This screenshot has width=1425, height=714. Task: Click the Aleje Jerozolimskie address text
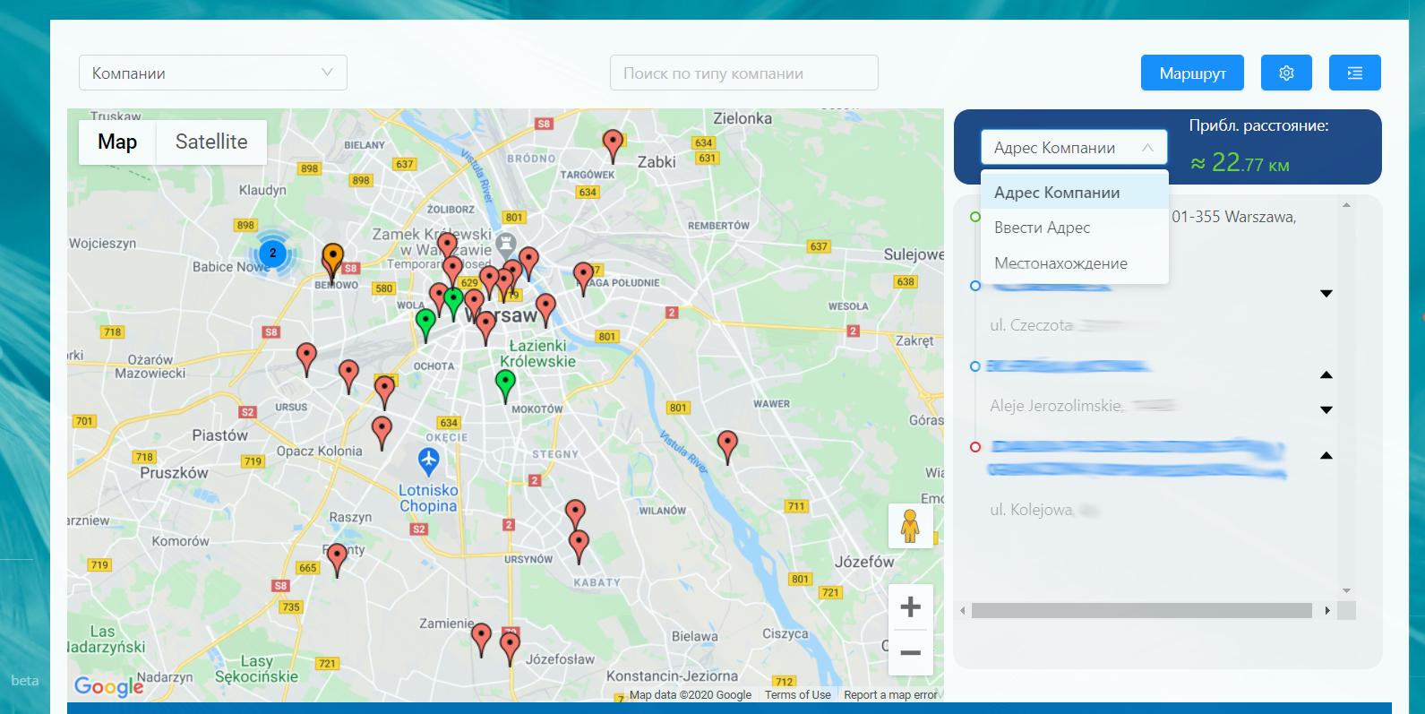[1056, 406]
